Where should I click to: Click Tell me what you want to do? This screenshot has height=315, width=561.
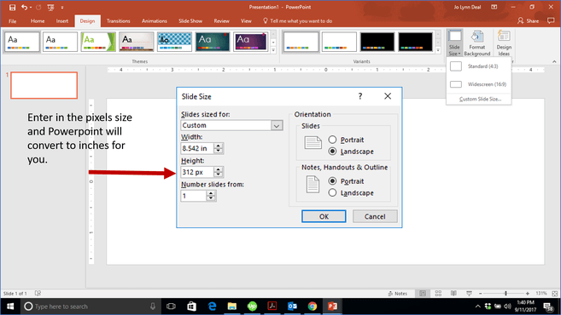coord(298,21)
